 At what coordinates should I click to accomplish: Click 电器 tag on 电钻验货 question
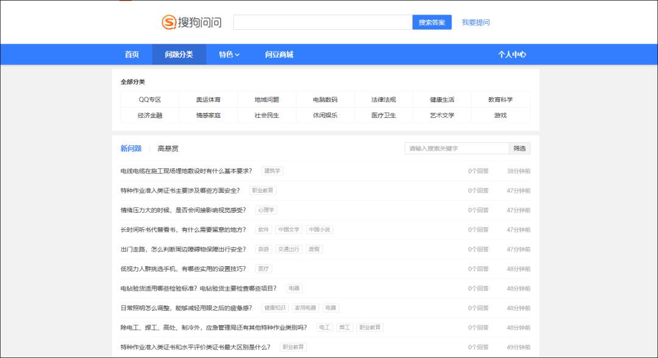tap(294, 289)
